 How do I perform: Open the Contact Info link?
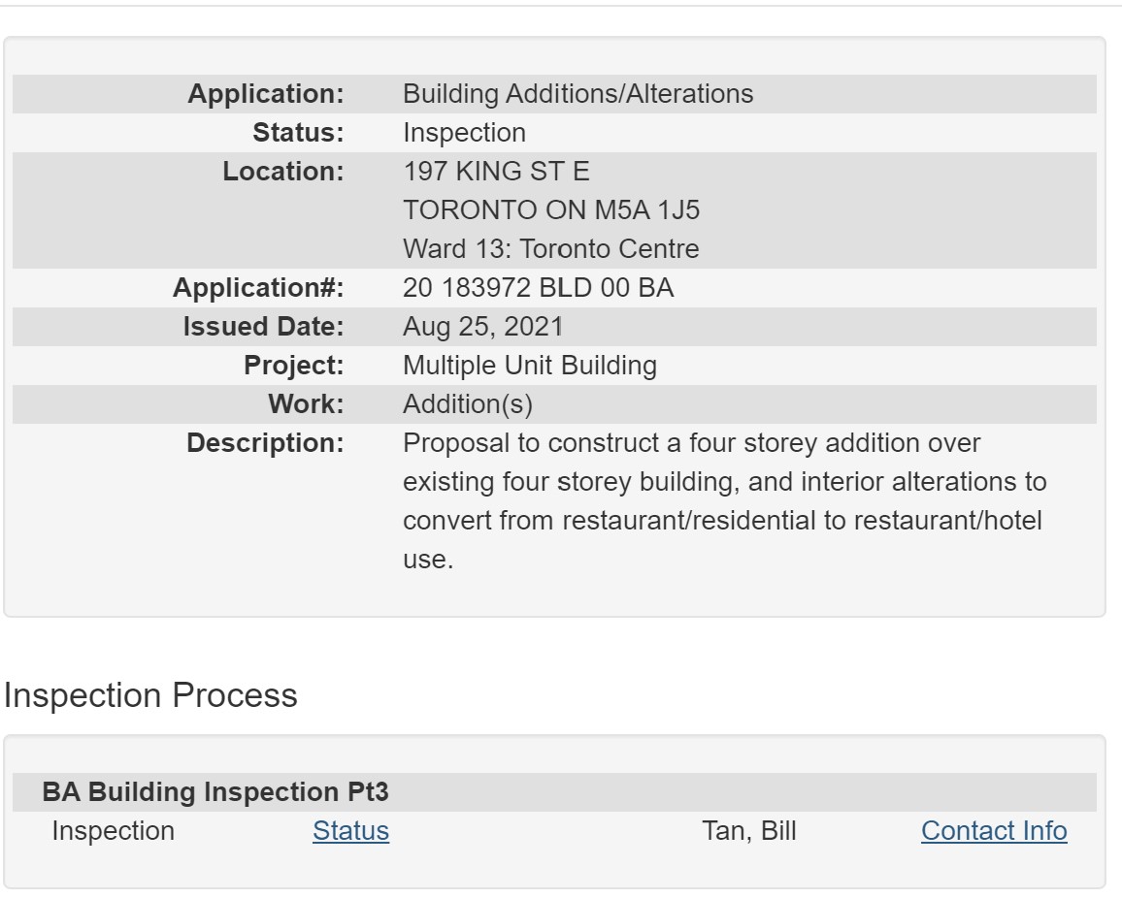[993, 831]
